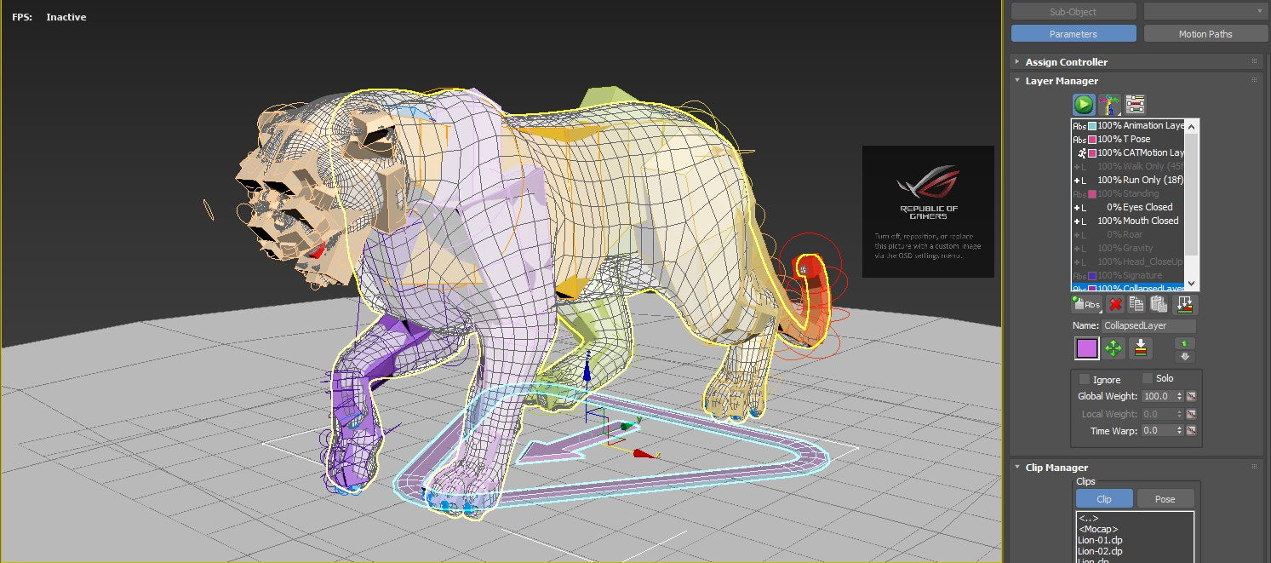Open the layer ranges manager icon
Screen dimensions: 1271x563
[1134, 104]
